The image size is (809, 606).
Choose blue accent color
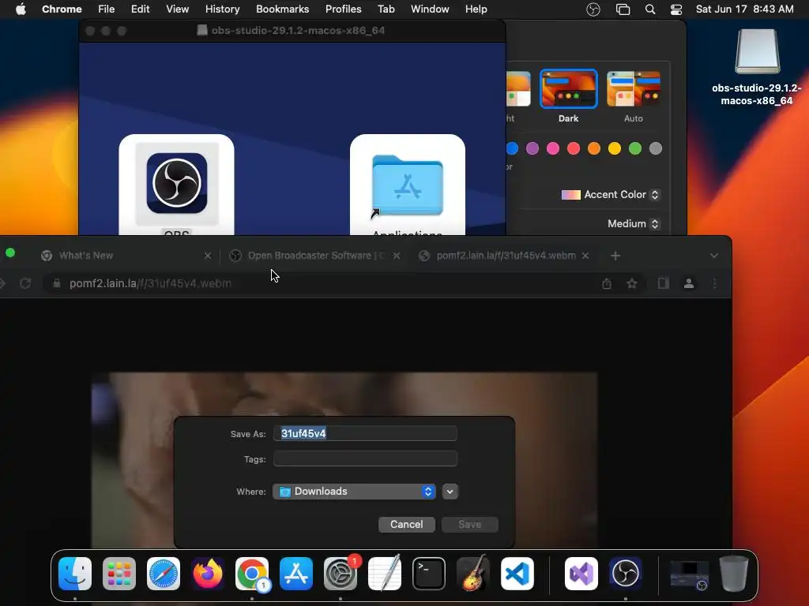[512, 148]
